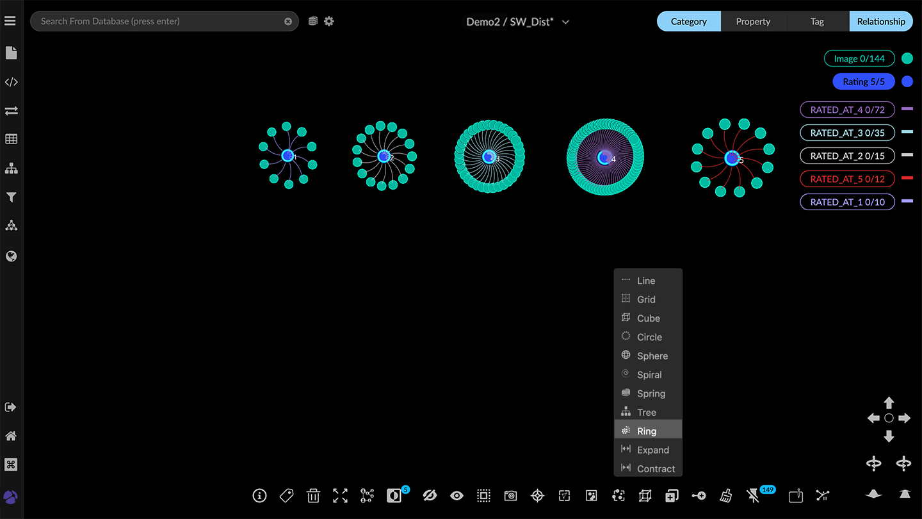Click the hide (crossed-eye) icon
The image size is (922, 519).
coord(430,495)
